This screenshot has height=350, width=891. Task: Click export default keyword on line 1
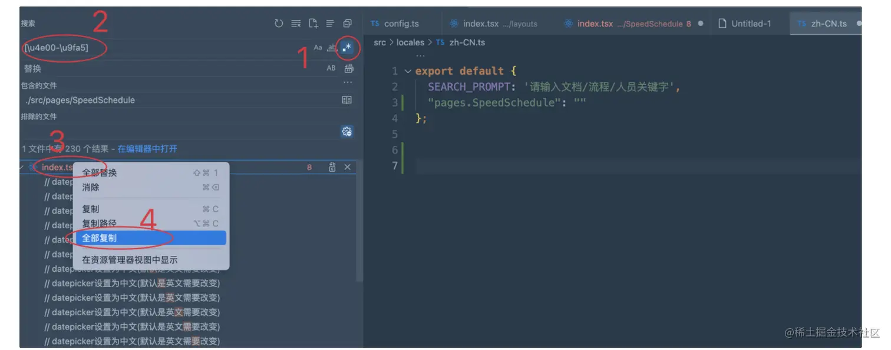pyautogui.click(x=460, y=71)
